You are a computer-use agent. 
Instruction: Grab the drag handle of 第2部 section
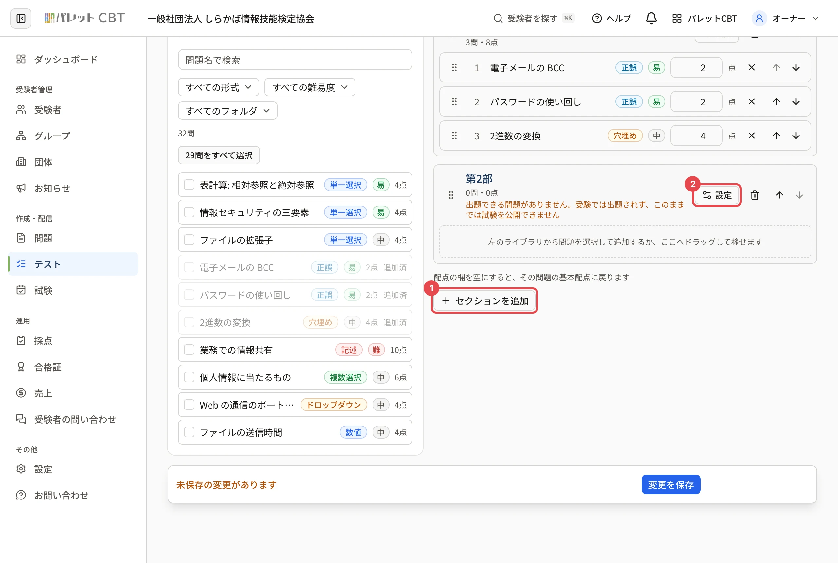(x=451, y=195)
